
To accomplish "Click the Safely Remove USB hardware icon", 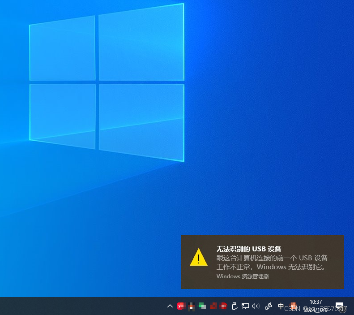I will 235,306.
